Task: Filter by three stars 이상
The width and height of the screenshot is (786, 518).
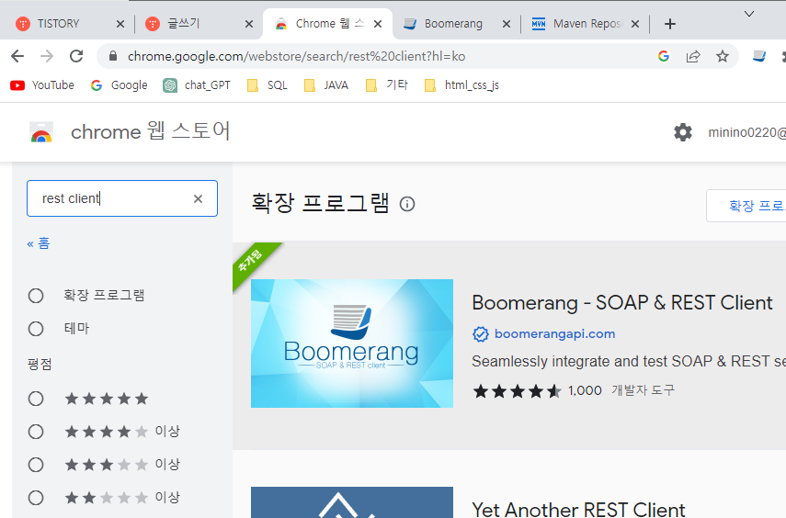Action: tap(36, 465)
